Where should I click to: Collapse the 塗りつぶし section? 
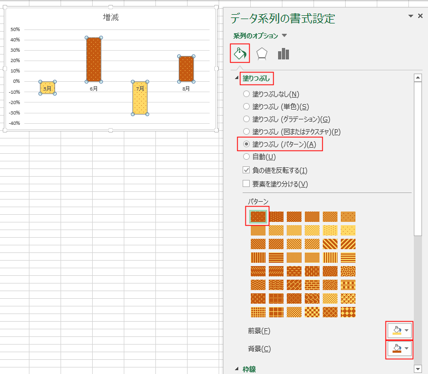[237, 79]
